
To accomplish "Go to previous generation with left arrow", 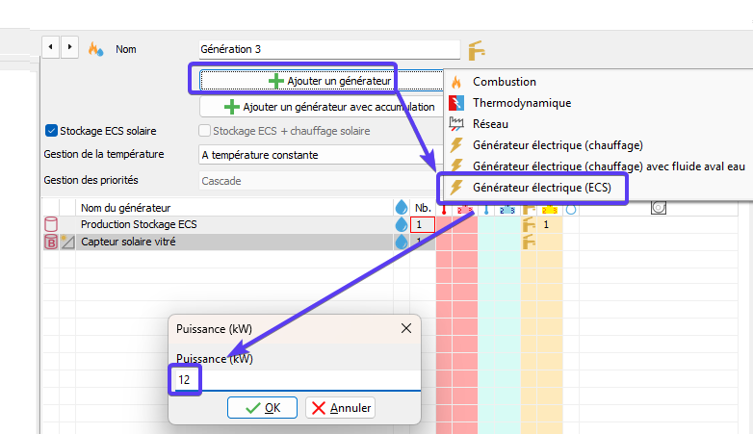I will point(50,47).
